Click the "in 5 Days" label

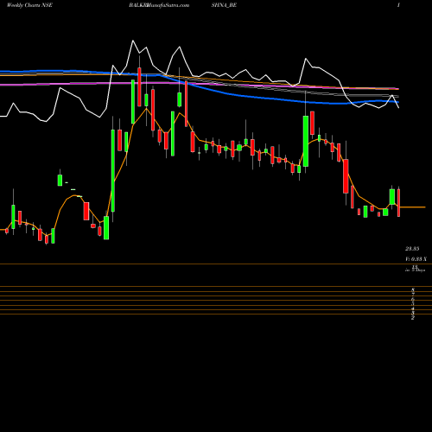[415, 270]
